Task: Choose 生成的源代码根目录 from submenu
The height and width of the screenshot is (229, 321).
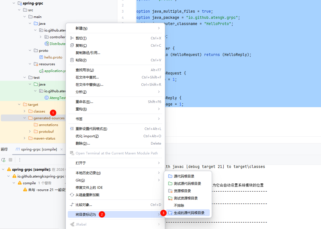Action: (189, 213)
